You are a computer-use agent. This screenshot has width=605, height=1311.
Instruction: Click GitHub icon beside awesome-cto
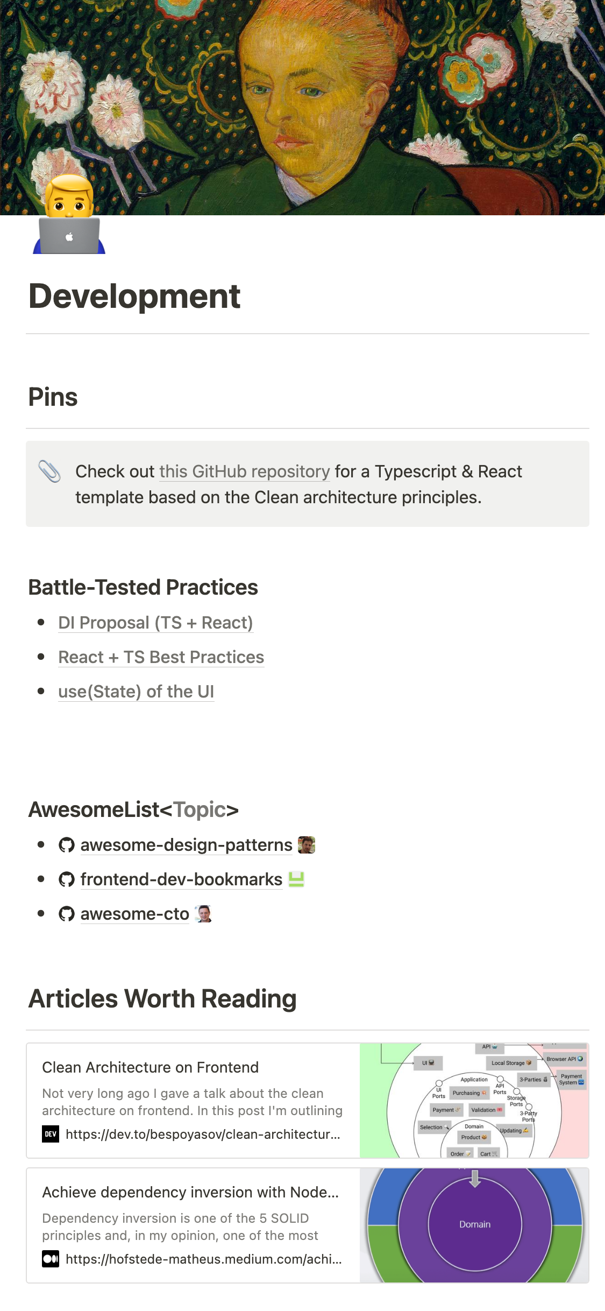pos(67,914)
